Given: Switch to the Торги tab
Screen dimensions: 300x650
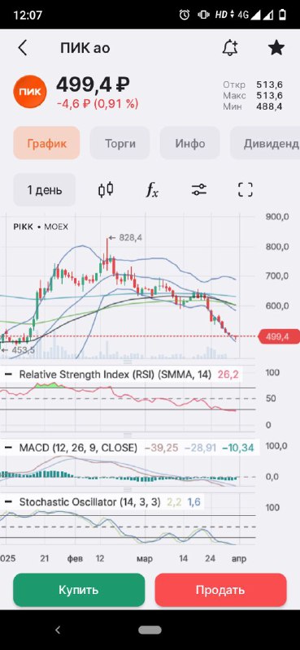Looking at the screenshot, I should (120, 144).
